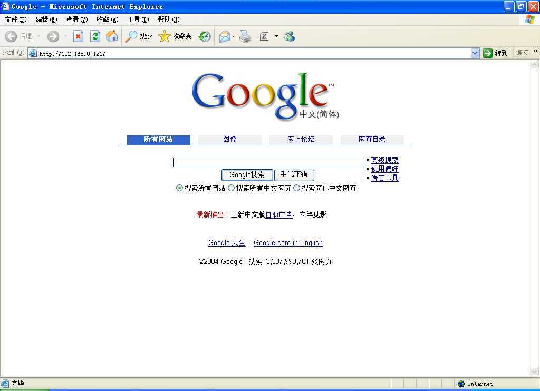Click the page icon in address bar

[33, 53]
